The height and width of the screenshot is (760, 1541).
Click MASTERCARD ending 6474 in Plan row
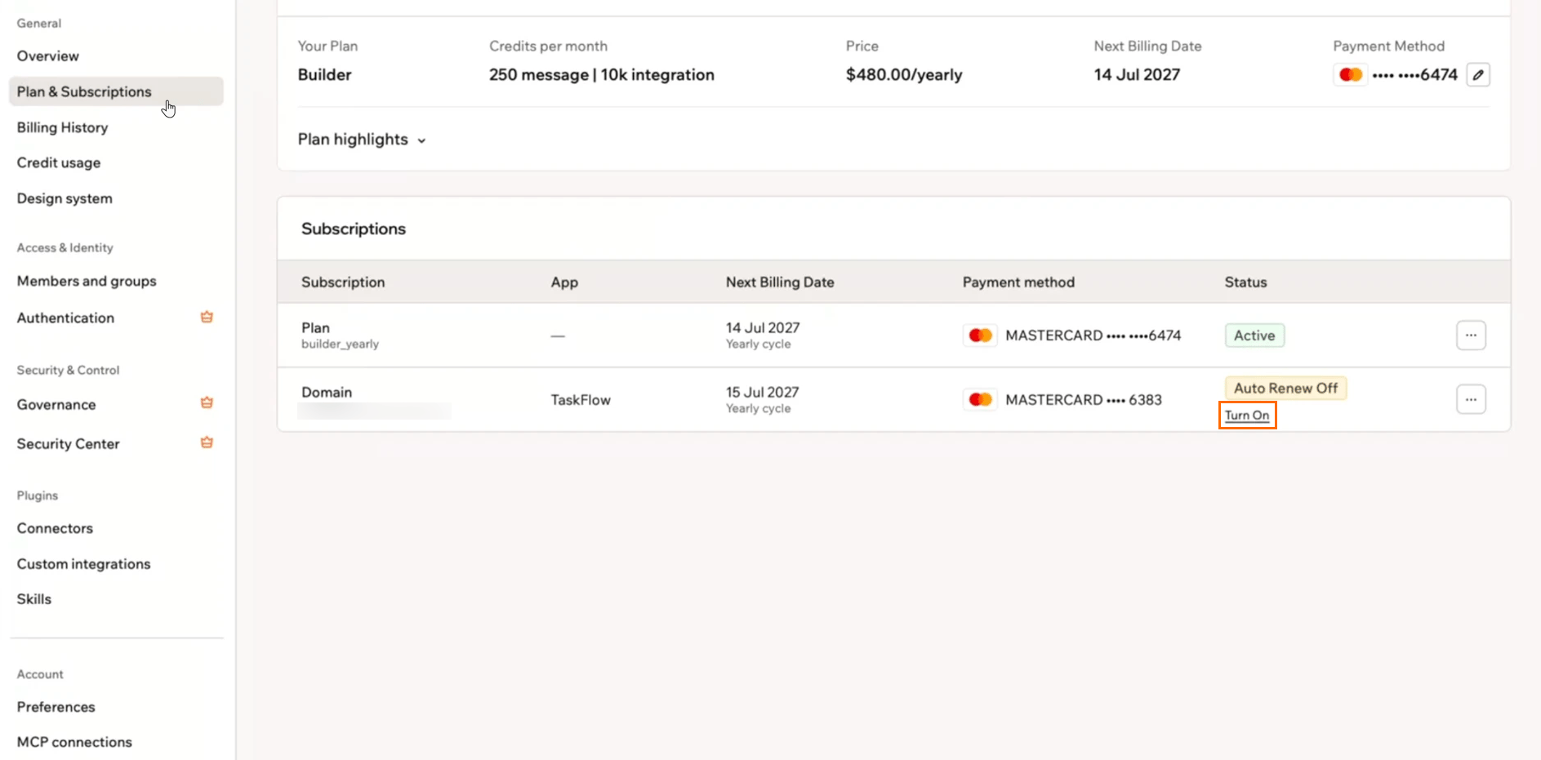(x=1093, y=336)
